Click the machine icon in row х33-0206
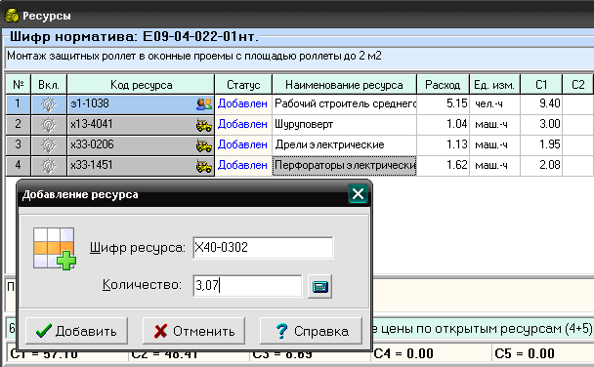 204,145
